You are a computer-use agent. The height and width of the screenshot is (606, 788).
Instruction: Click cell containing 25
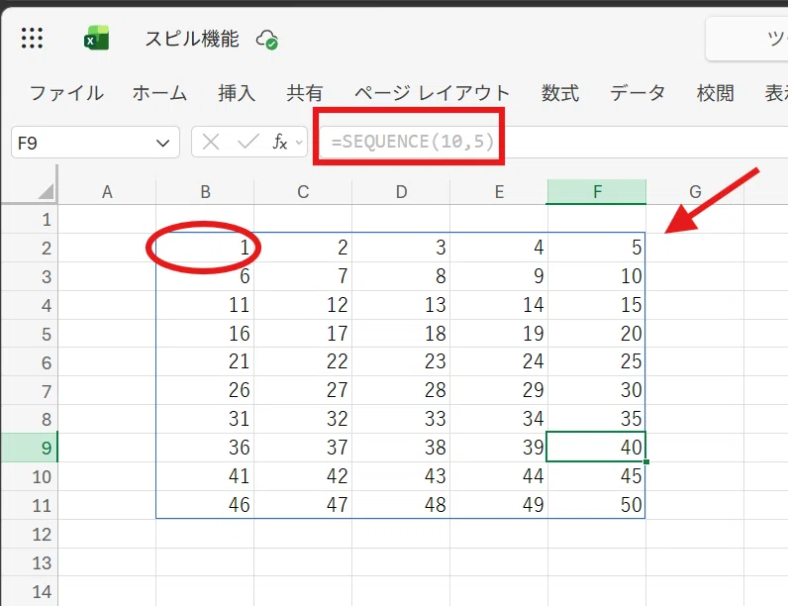pyautogui.click(x=597, y=361)
